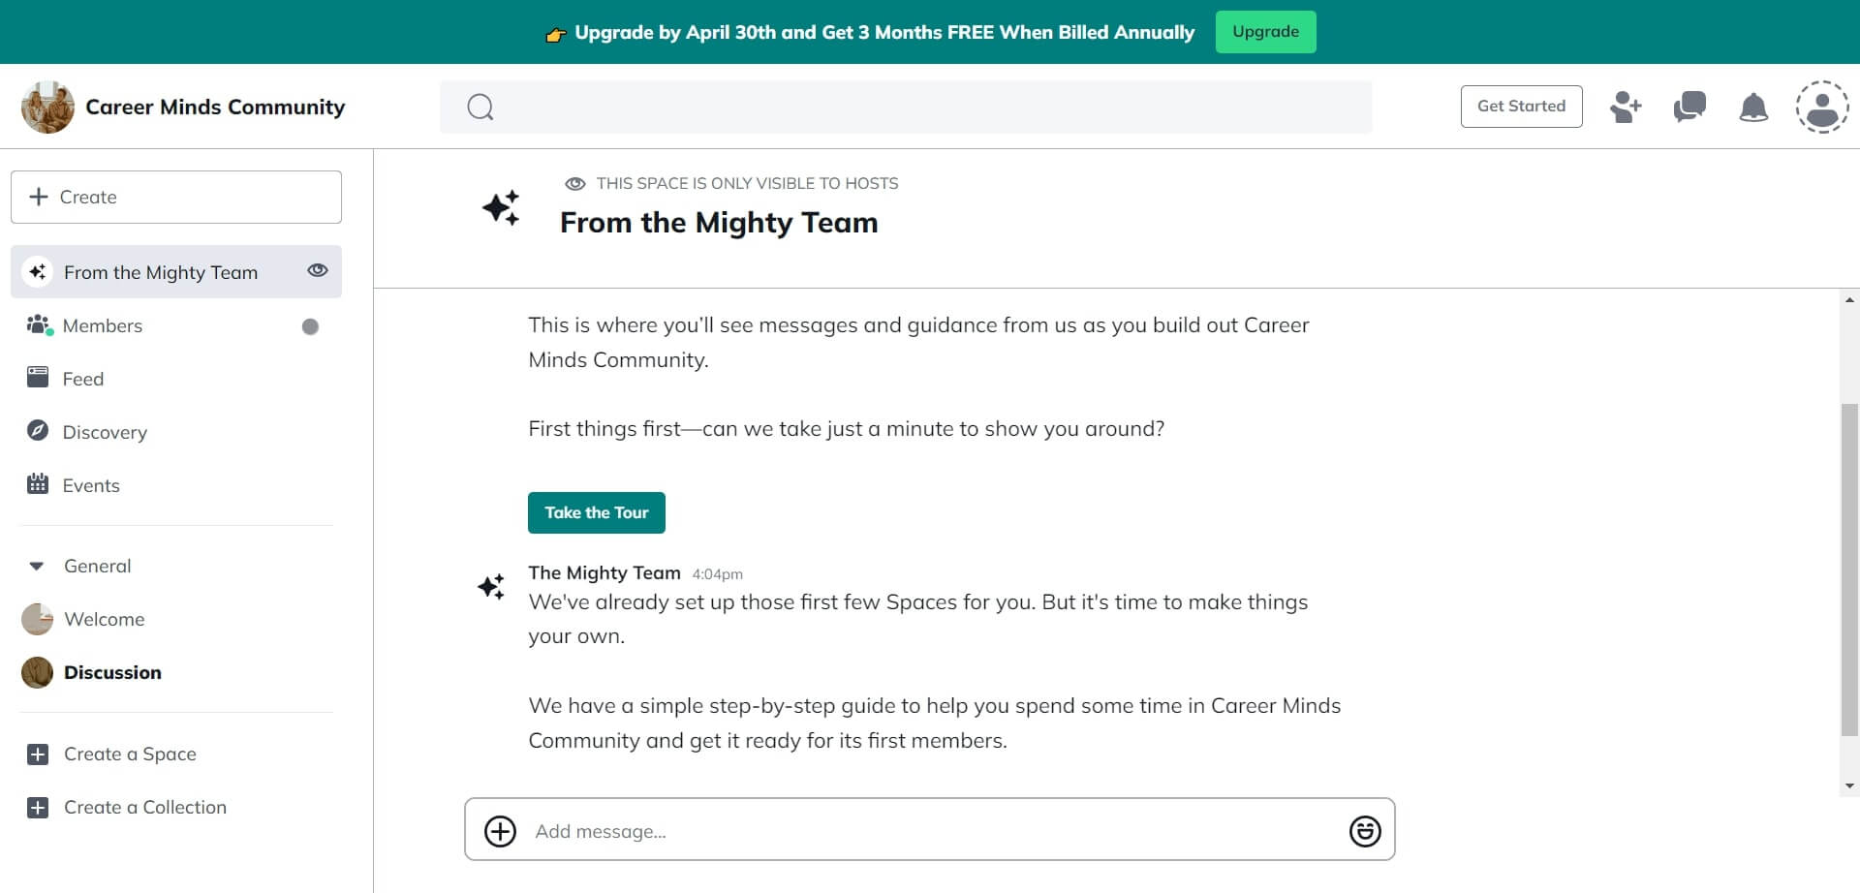Viewport: 1860px width, 893px height.
Task: Go to the Events page
Action: coord(91,485)
